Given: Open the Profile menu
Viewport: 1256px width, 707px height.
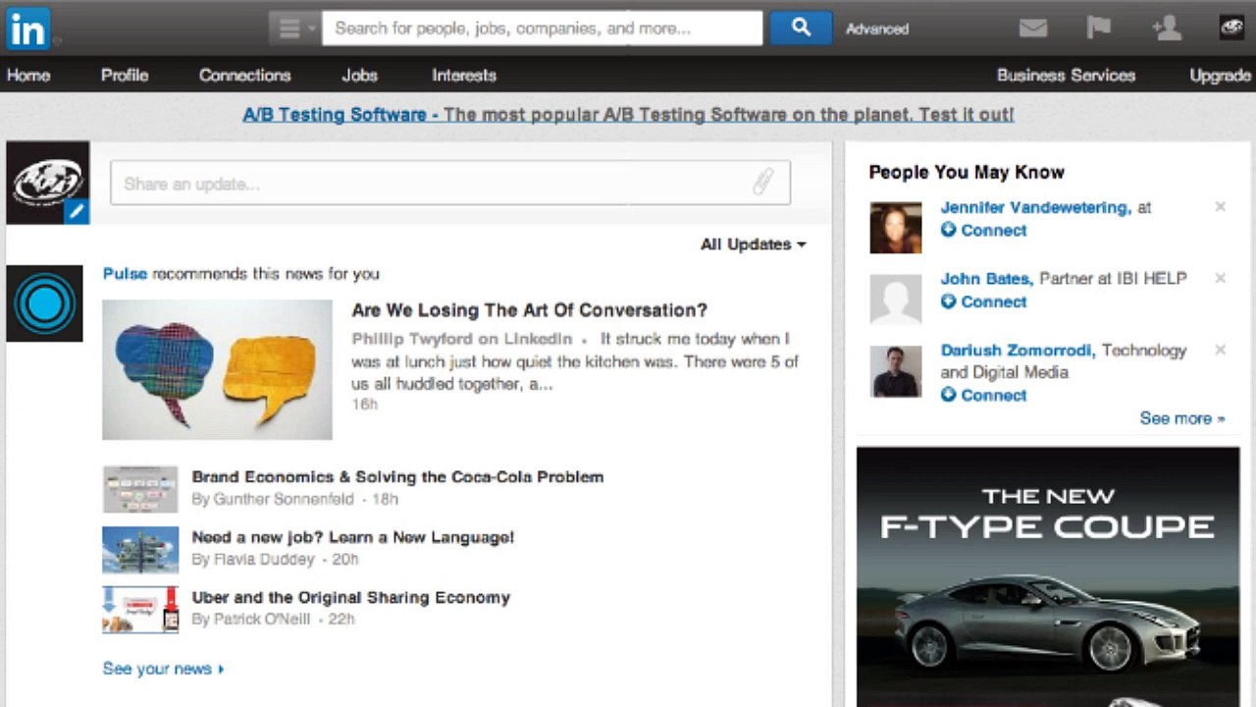Looking at the screenshot, I should pyautogui.click(x=125, y=75).
